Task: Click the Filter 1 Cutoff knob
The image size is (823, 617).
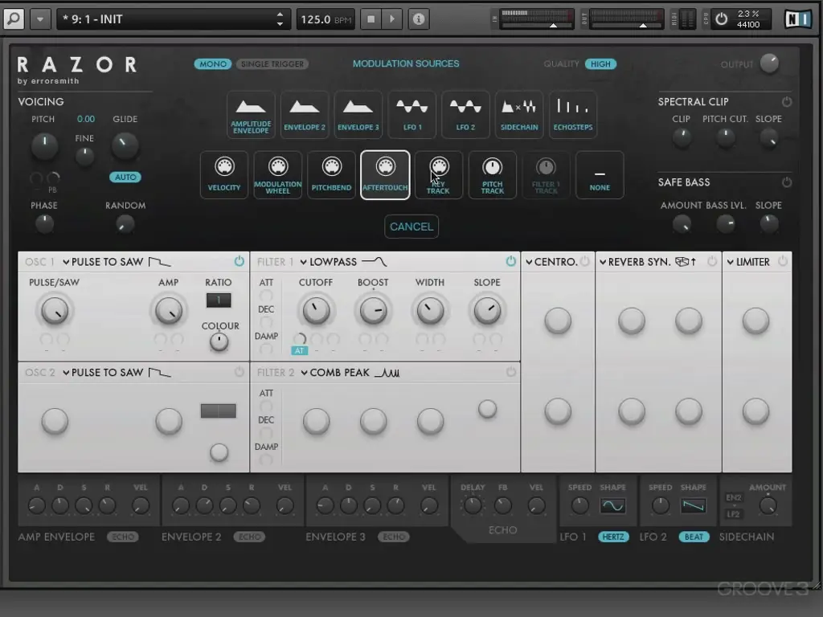Action: [315, 311]
